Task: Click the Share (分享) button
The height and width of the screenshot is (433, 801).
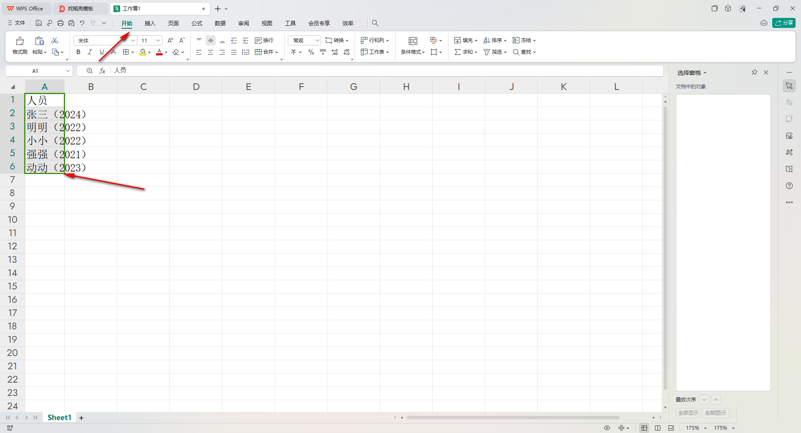Action: pyautogui.click(x=784, y=23)
